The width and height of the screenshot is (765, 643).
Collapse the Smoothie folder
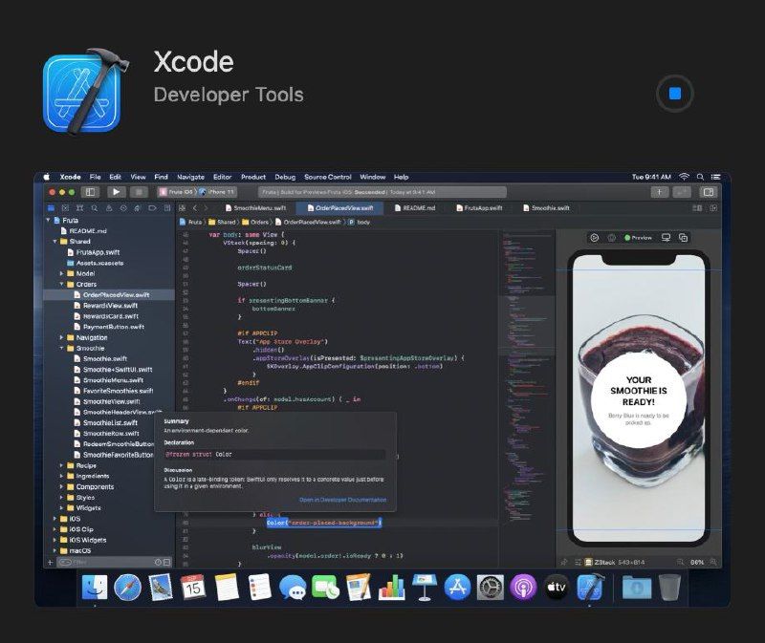(61, 348)
